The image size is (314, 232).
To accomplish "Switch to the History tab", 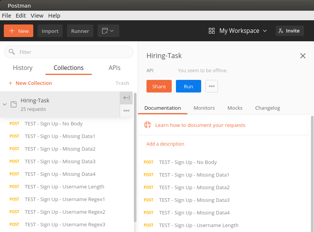I will (23, 68).
